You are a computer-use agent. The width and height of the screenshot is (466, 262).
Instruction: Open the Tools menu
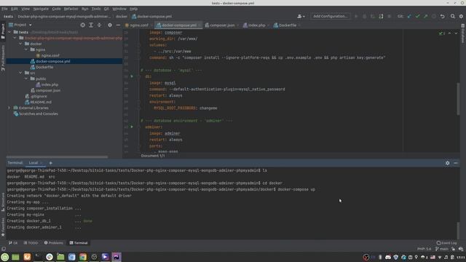(x=95, y=9)
